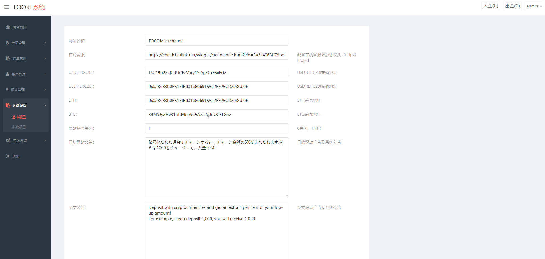Click the LOOKL系统 logo link
Viewport: 545px width, 259px height.
[29, 7]
